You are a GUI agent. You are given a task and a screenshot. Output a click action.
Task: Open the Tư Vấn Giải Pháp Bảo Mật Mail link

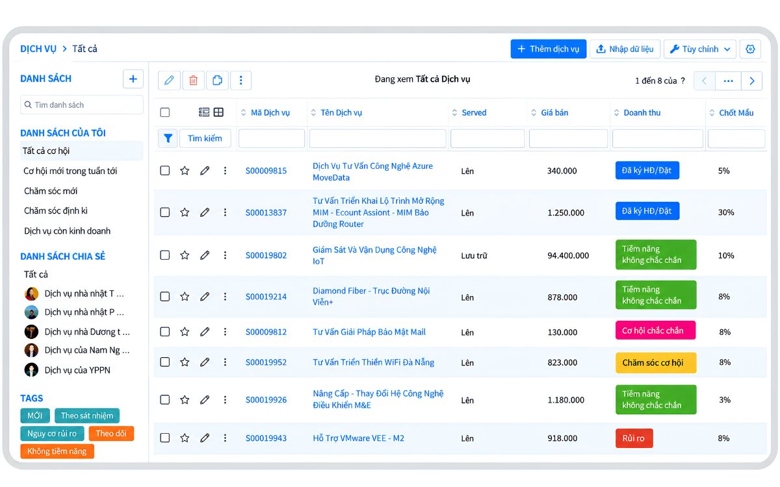click(x=369, y=332)
